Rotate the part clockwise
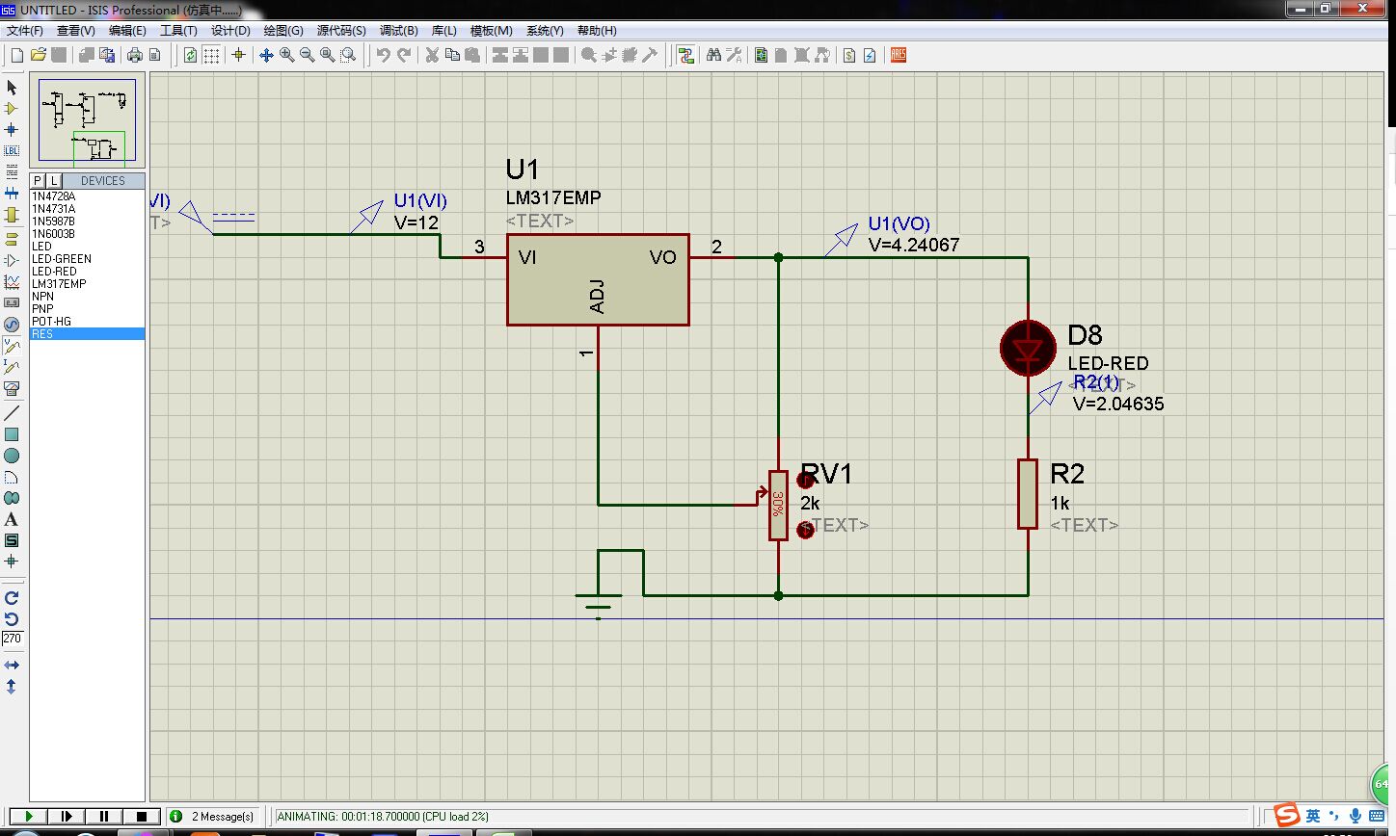 click(x=12, y=598)
